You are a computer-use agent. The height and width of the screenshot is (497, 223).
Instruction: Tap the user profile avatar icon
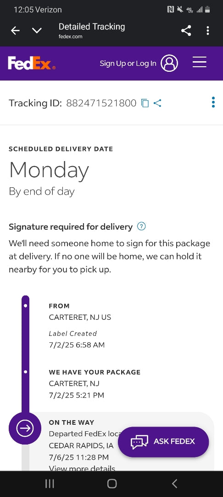coord(169,63)
